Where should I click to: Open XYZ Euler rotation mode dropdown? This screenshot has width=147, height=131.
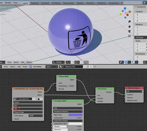click(141, 37)
